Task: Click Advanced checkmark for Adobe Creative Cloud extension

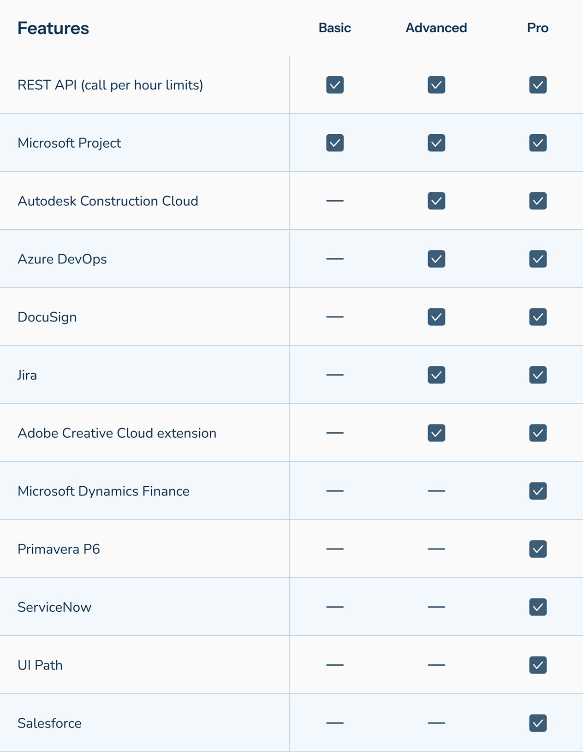Action: click(436, 433)
